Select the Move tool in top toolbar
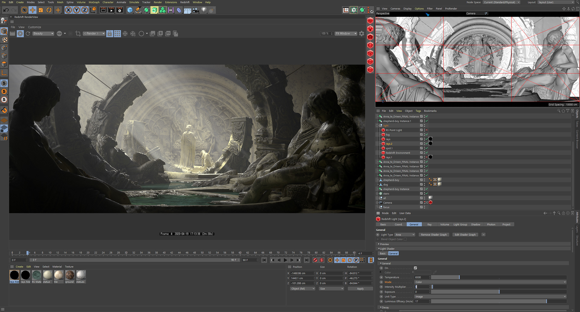This screenshot has width=580, height=312. tap(33, 10)
